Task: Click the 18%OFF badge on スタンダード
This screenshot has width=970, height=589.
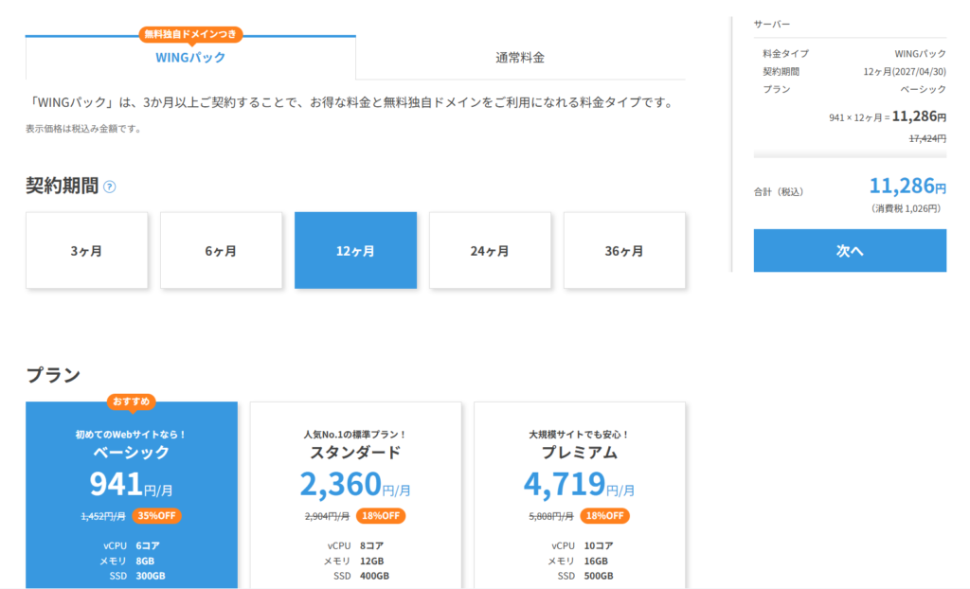Action: click(381, 516)
